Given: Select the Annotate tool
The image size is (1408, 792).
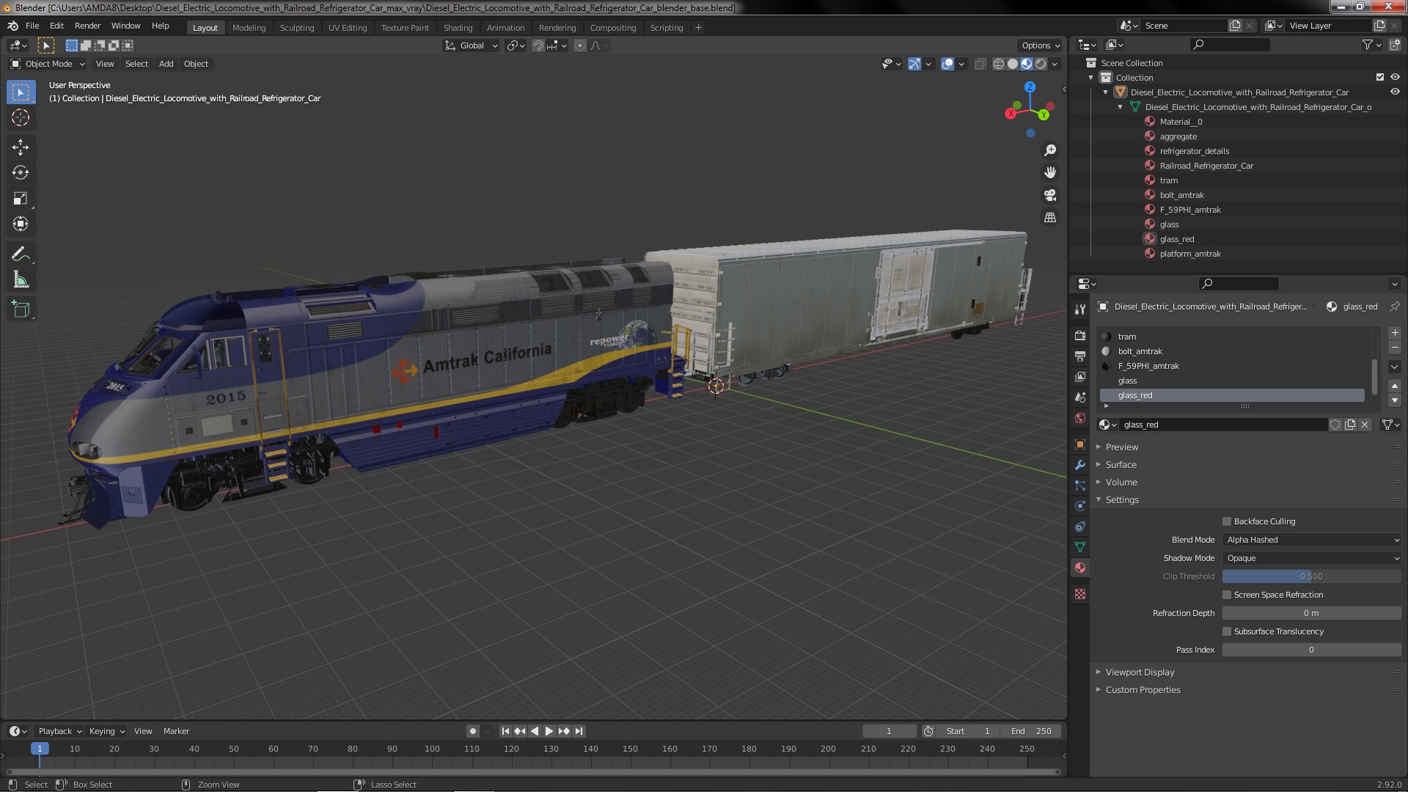Looking at the screenshot, I should (x=21, y=254).
